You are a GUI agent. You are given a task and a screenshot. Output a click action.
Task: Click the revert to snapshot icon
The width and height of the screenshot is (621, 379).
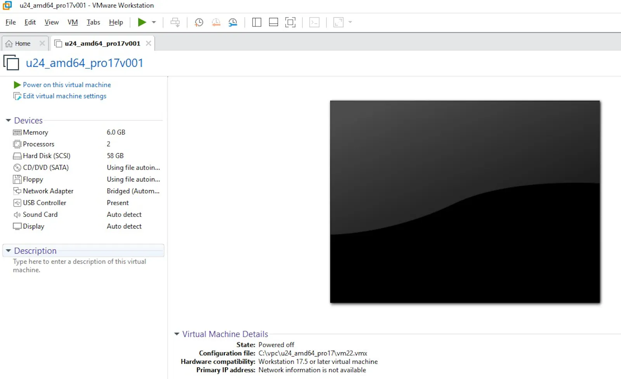[x=216, y=22]
